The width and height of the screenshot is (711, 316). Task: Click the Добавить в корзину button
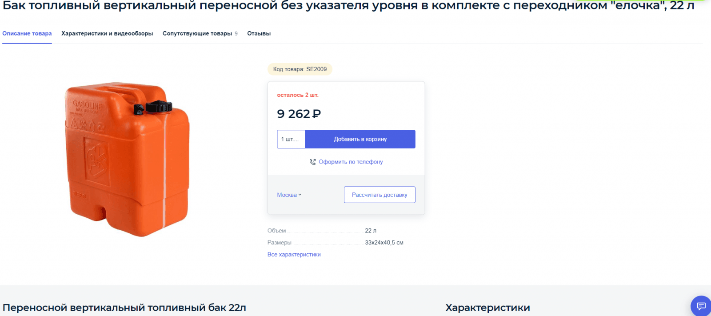click(360, 139)
